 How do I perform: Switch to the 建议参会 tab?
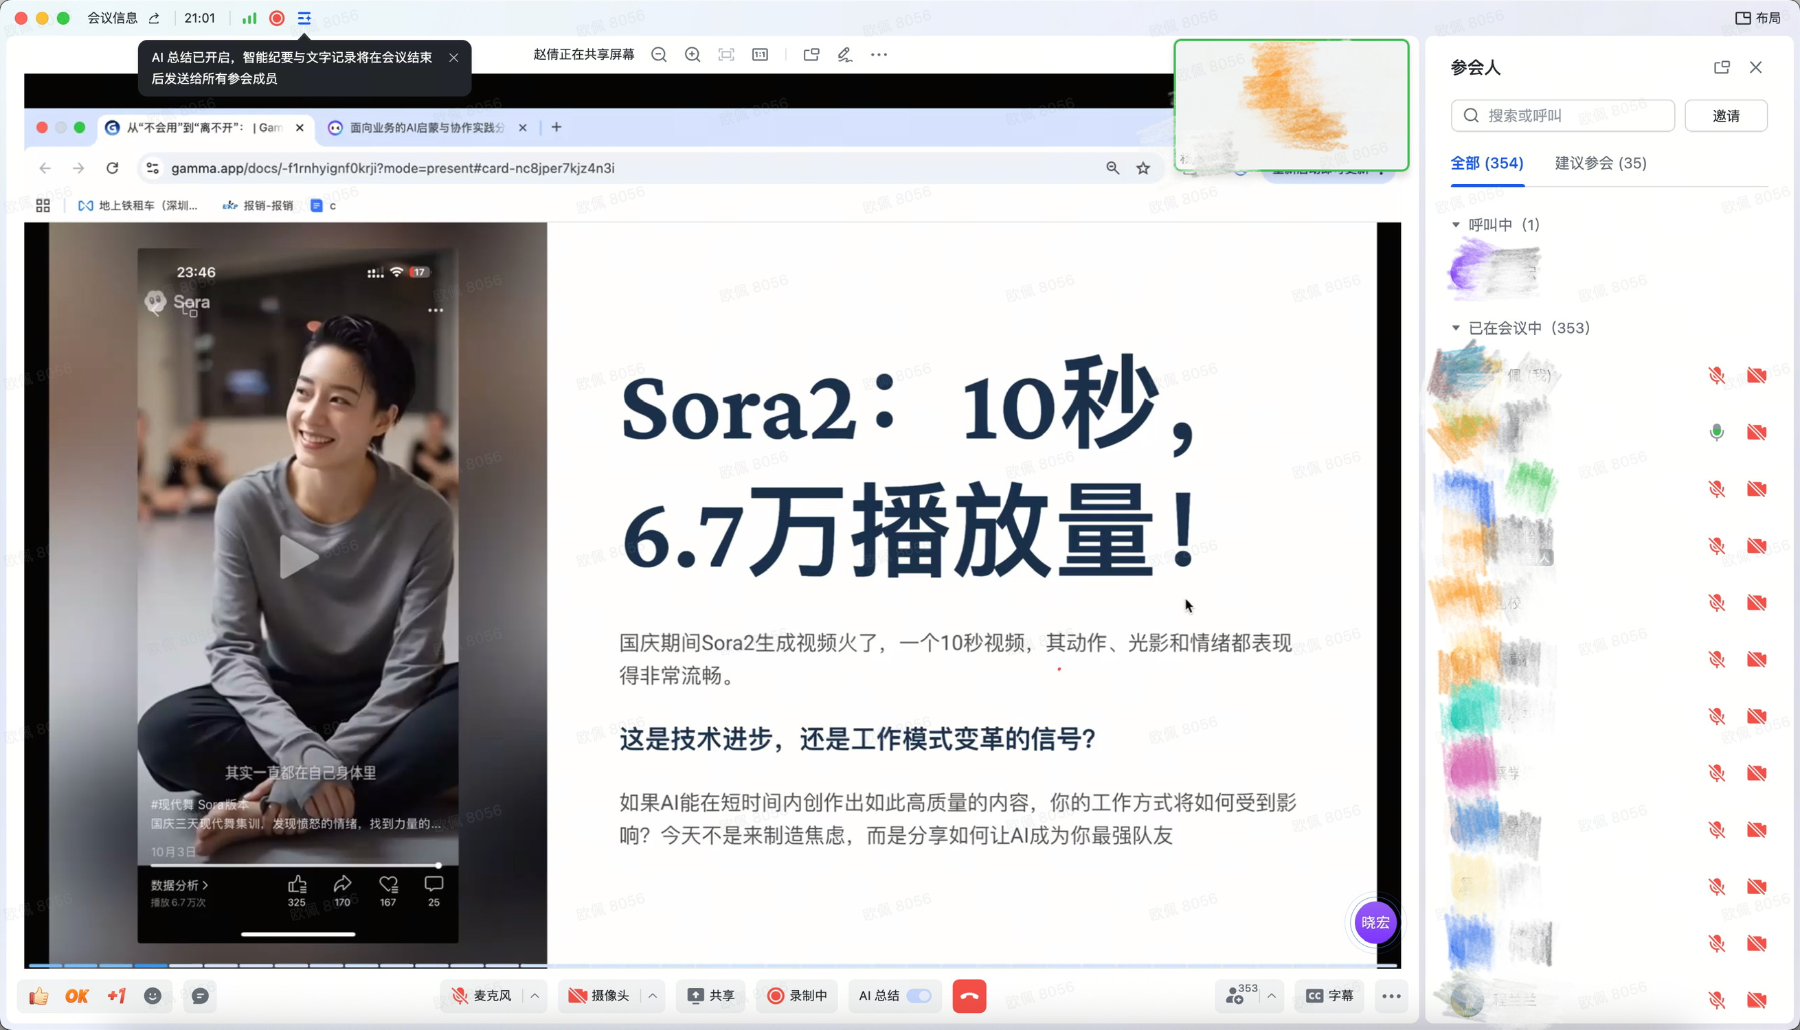point(1601,163)
